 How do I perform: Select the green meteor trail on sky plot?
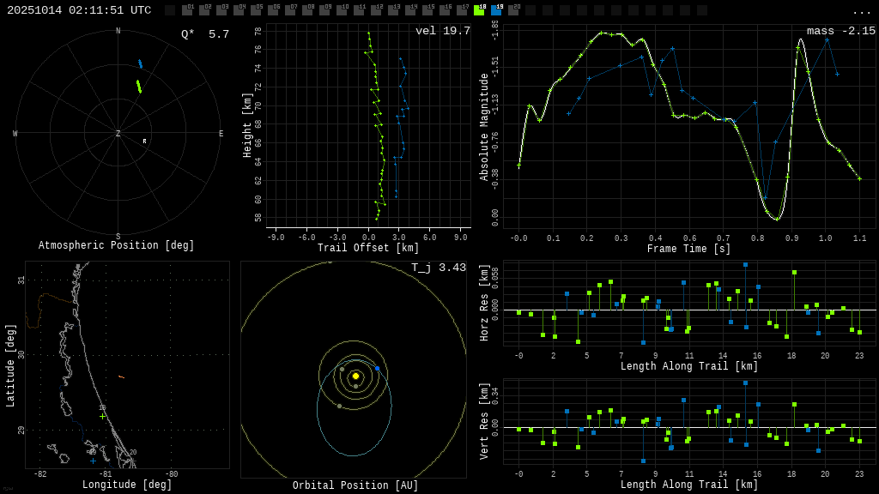138,86
